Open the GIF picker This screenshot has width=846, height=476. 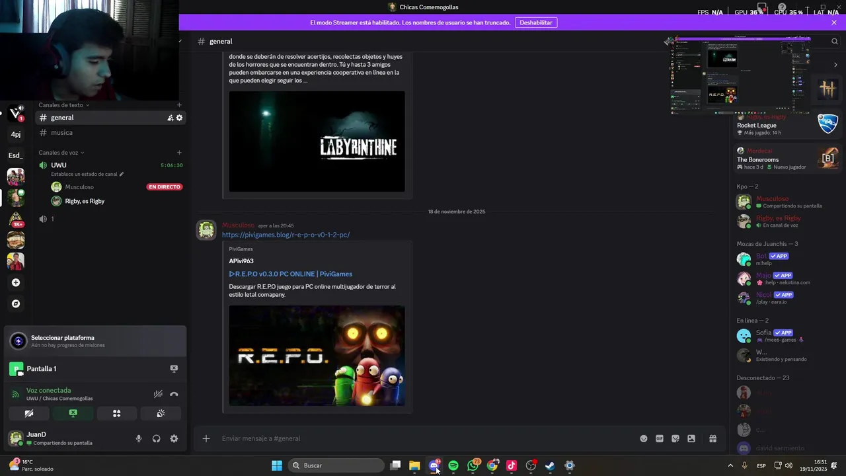(660, 438)
